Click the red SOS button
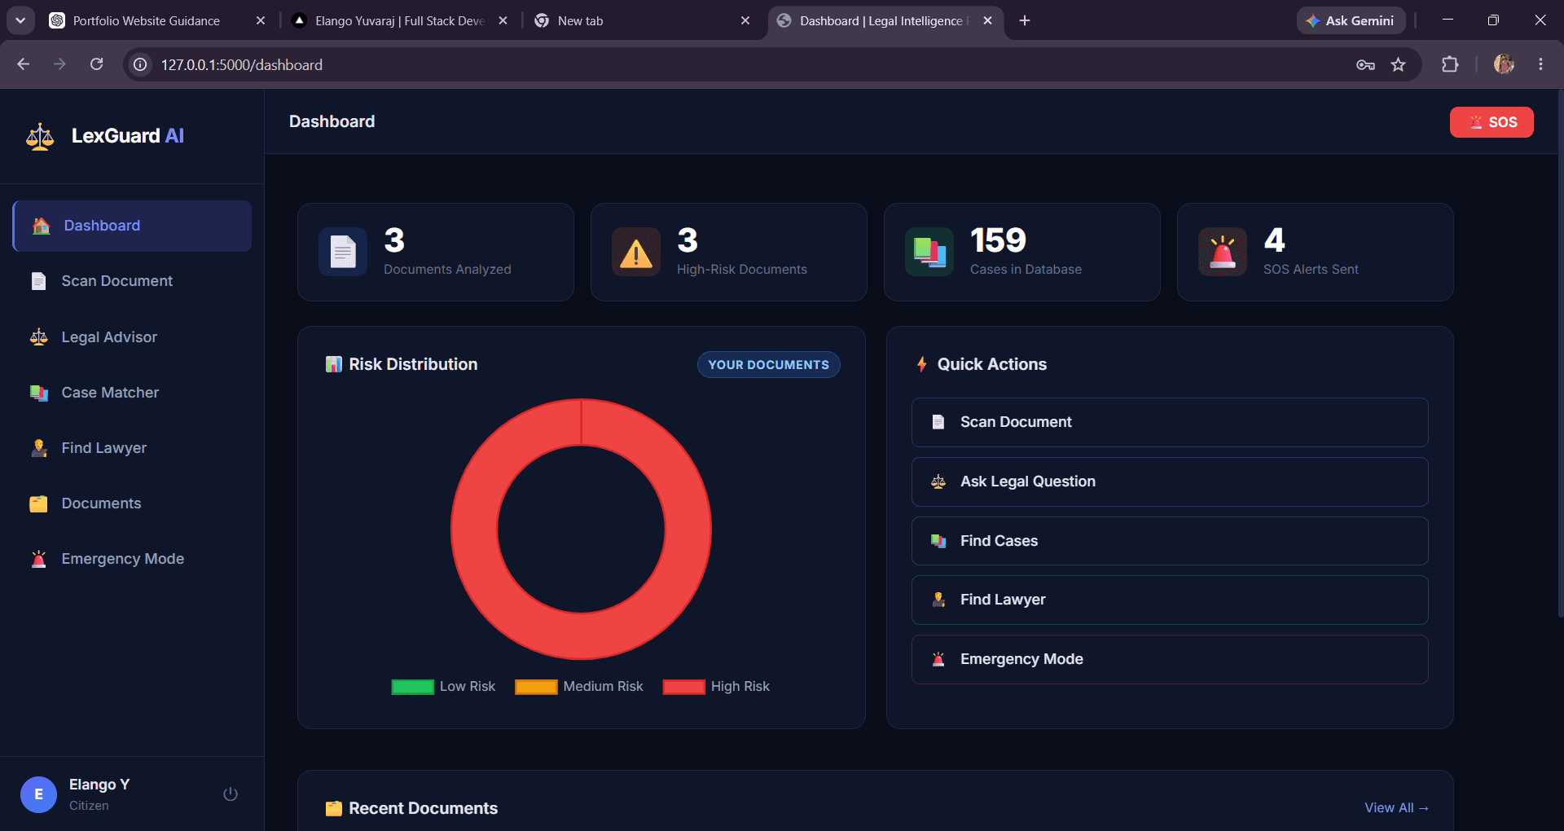 tap(1492, 122)
